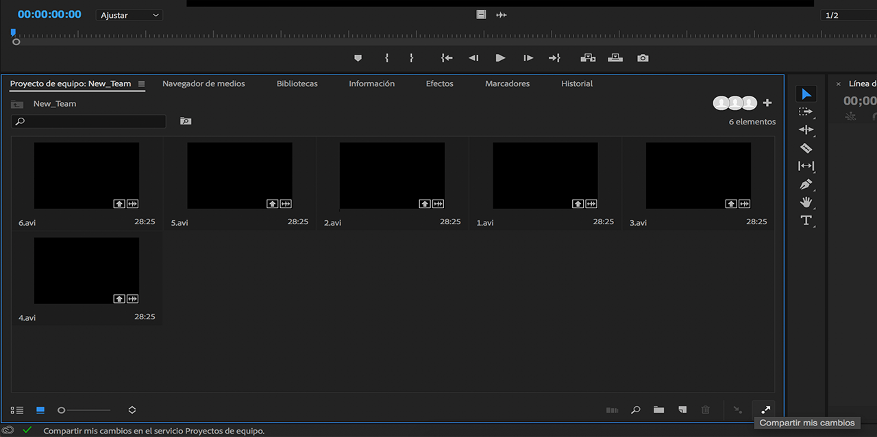Open the project panel menu
877x437 pixels.
pyautogui.click(x=141, y=83)
